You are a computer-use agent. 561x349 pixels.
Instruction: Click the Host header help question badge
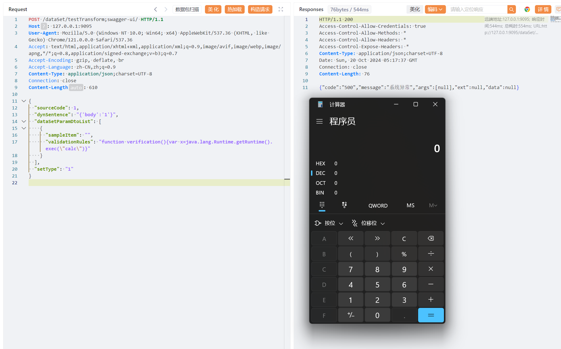click(x=44, y=26)
